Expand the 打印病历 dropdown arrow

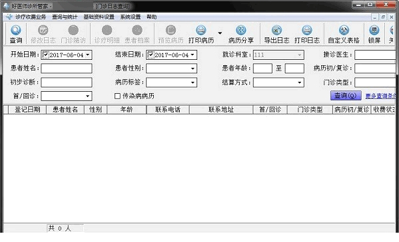pos(220,33)
